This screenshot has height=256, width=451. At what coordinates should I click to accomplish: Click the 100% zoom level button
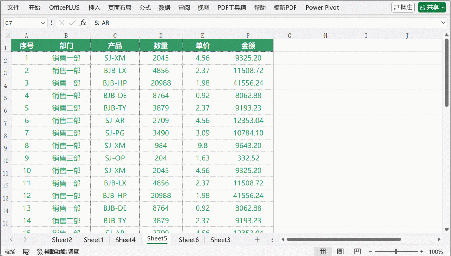(436, 251)
